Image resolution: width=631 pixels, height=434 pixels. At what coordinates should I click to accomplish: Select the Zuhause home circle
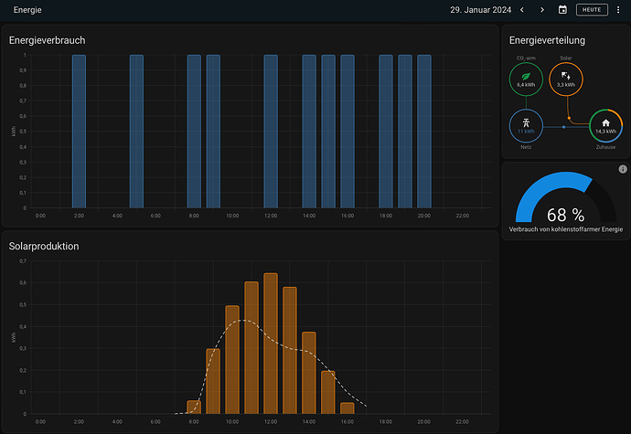[604, 126]
